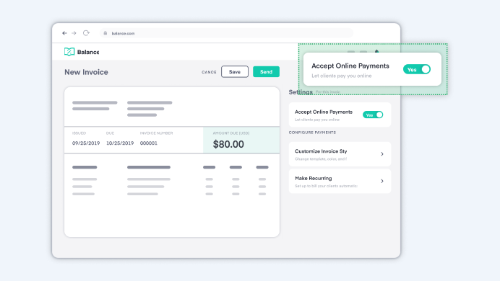
Task: Click the browser back arrow
Action: point(65,33)
